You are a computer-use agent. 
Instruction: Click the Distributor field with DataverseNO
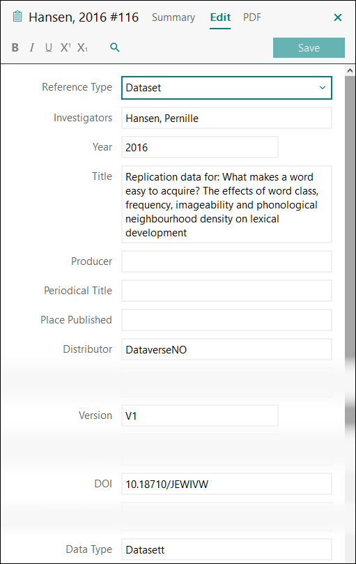coord(226,349)
